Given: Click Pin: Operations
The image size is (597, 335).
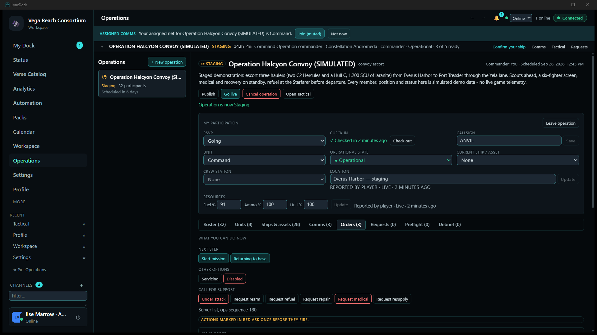Looking at the screenshot, I should (30, 270).
